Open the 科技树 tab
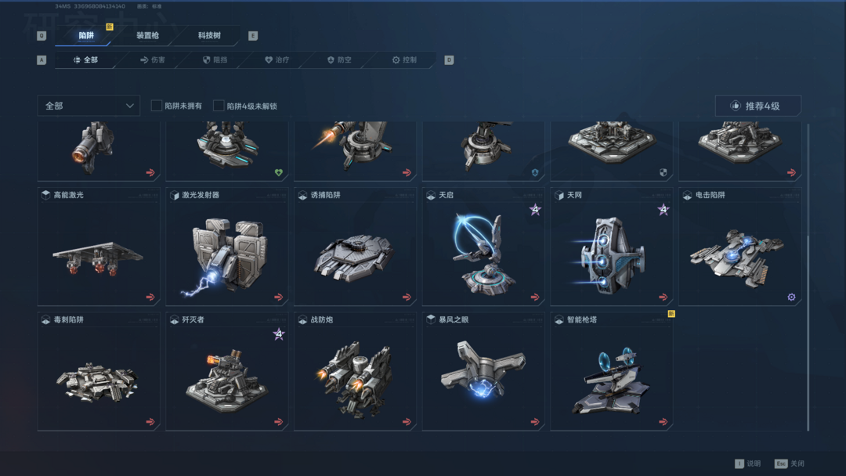846x476 pixels. point(209,35)
